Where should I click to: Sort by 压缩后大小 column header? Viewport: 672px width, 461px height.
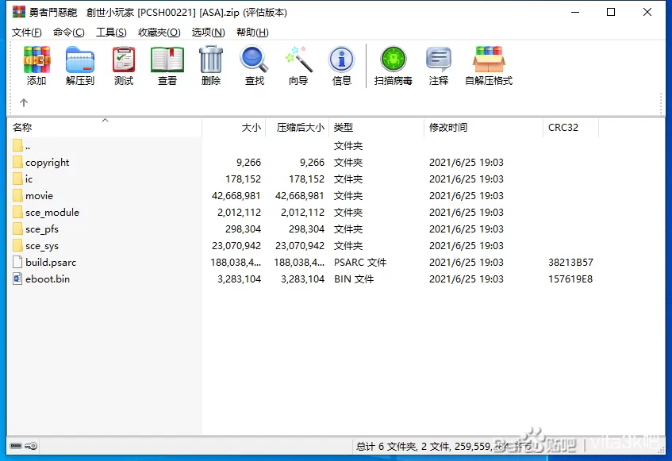pos(298,127)
